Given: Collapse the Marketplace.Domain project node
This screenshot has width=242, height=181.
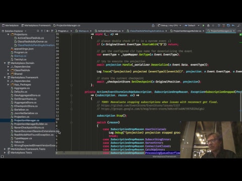Looking at the screenshot, I should tap(5, 63).
